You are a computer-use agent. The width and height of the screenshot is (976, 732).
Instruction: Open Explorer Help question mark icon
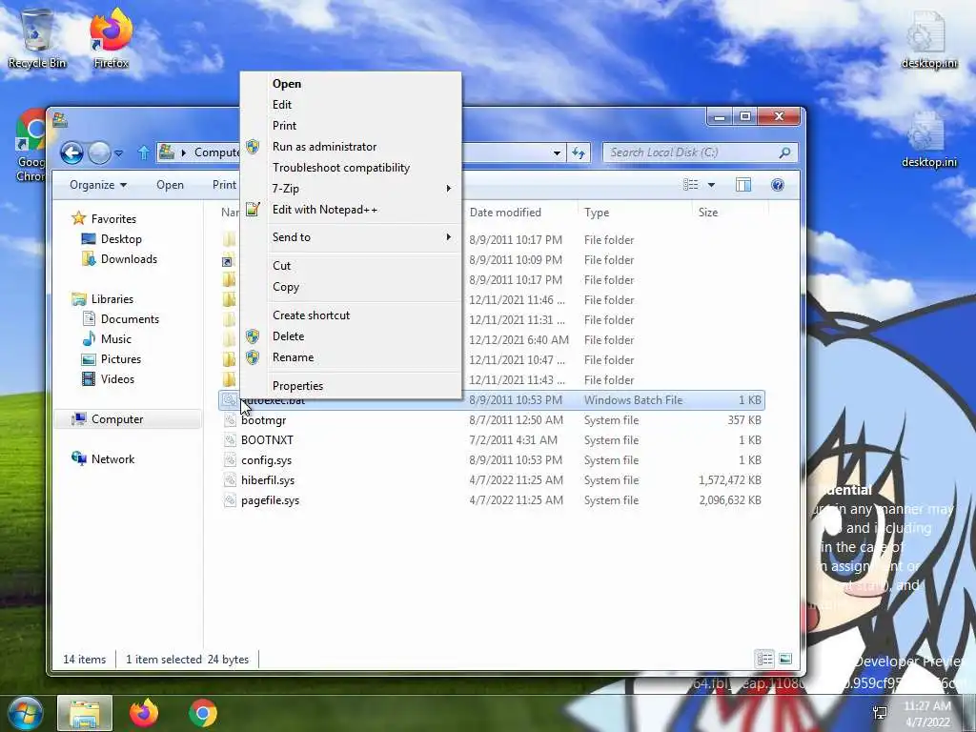(778, 185)
